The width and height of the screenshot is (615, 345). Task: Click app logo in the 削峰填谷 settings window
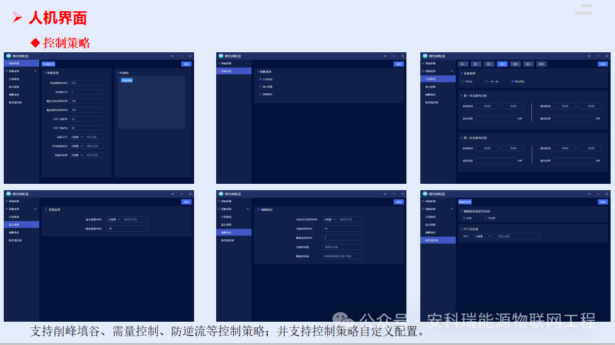[x=221, y=194]
